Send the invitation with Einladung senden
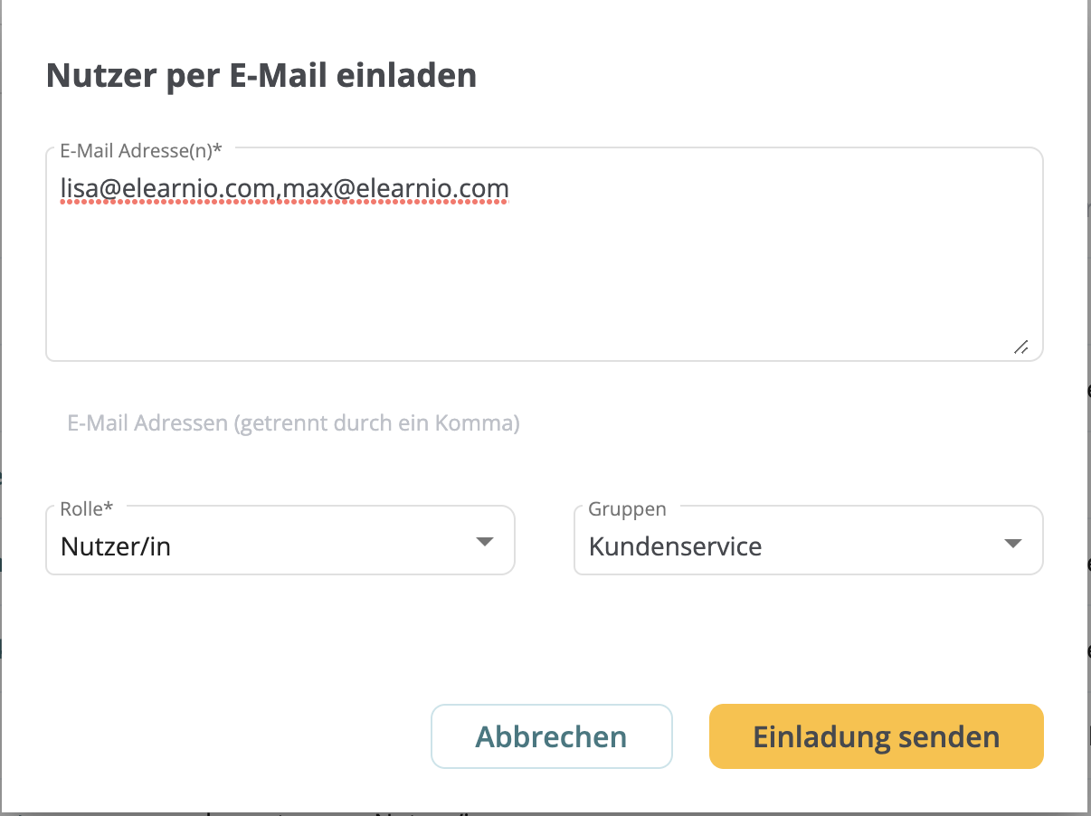Screen dimensions: 1091x816 click(877, 736)
